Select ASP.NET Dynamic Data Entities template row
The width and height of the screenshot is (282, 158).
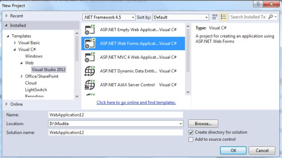(133, 71)
